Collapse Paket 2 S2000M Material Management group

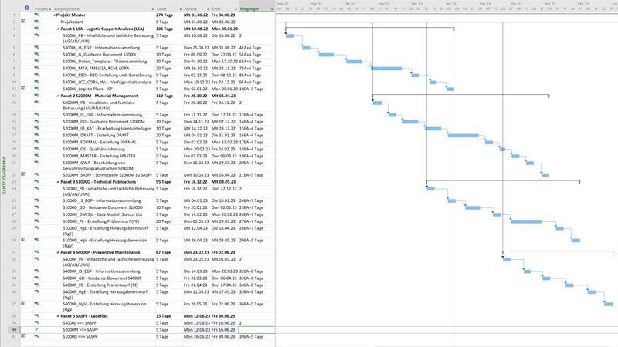coord(58,95)
